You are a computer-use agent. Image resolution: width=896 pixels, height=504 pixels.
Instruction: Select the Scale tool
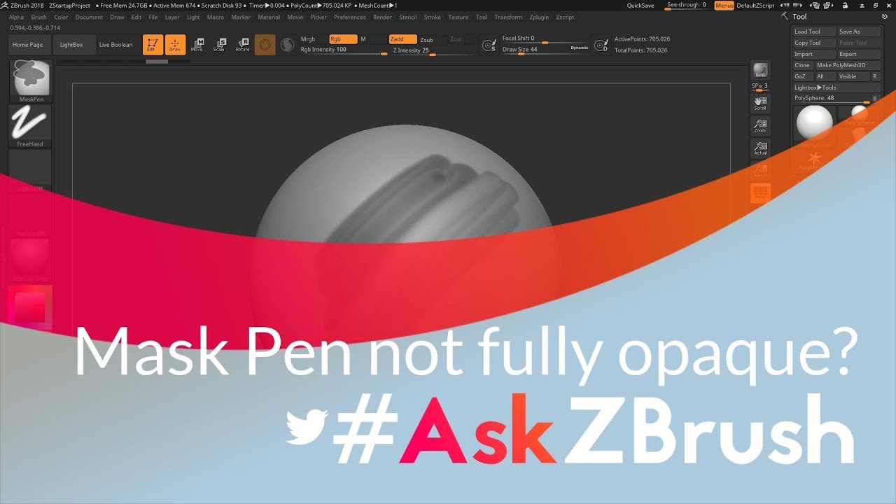tap(220, 45)
